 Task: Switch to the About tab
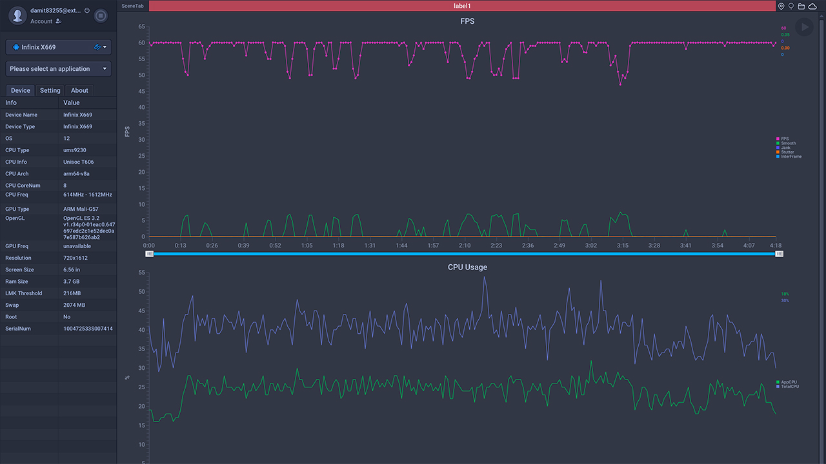[79, 90]
